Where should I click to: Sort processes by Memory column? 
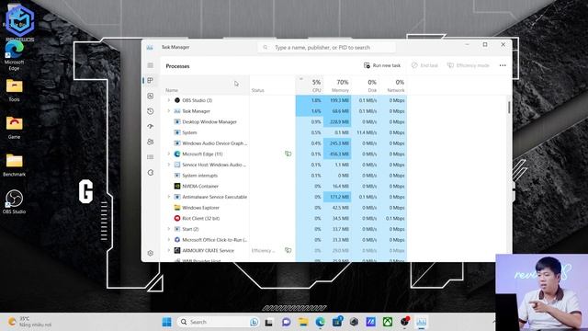337,86
